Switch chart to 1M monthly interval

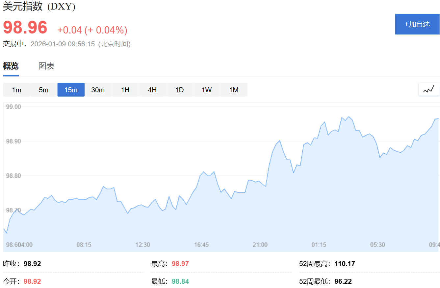pyautogui.click(x=234, y=90)
